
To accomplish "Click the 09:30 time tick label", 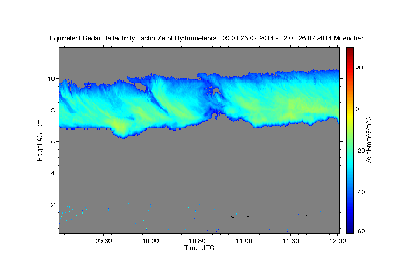I will [104, 241].
